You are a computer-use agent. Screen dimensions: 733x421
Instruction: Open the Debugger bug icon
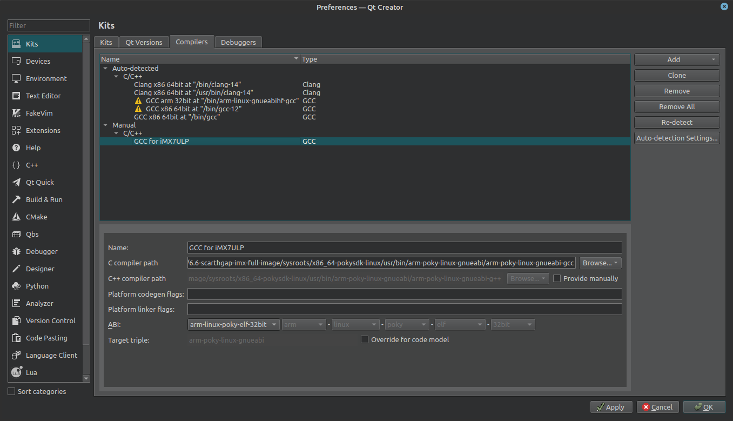(x=16, y=251)
